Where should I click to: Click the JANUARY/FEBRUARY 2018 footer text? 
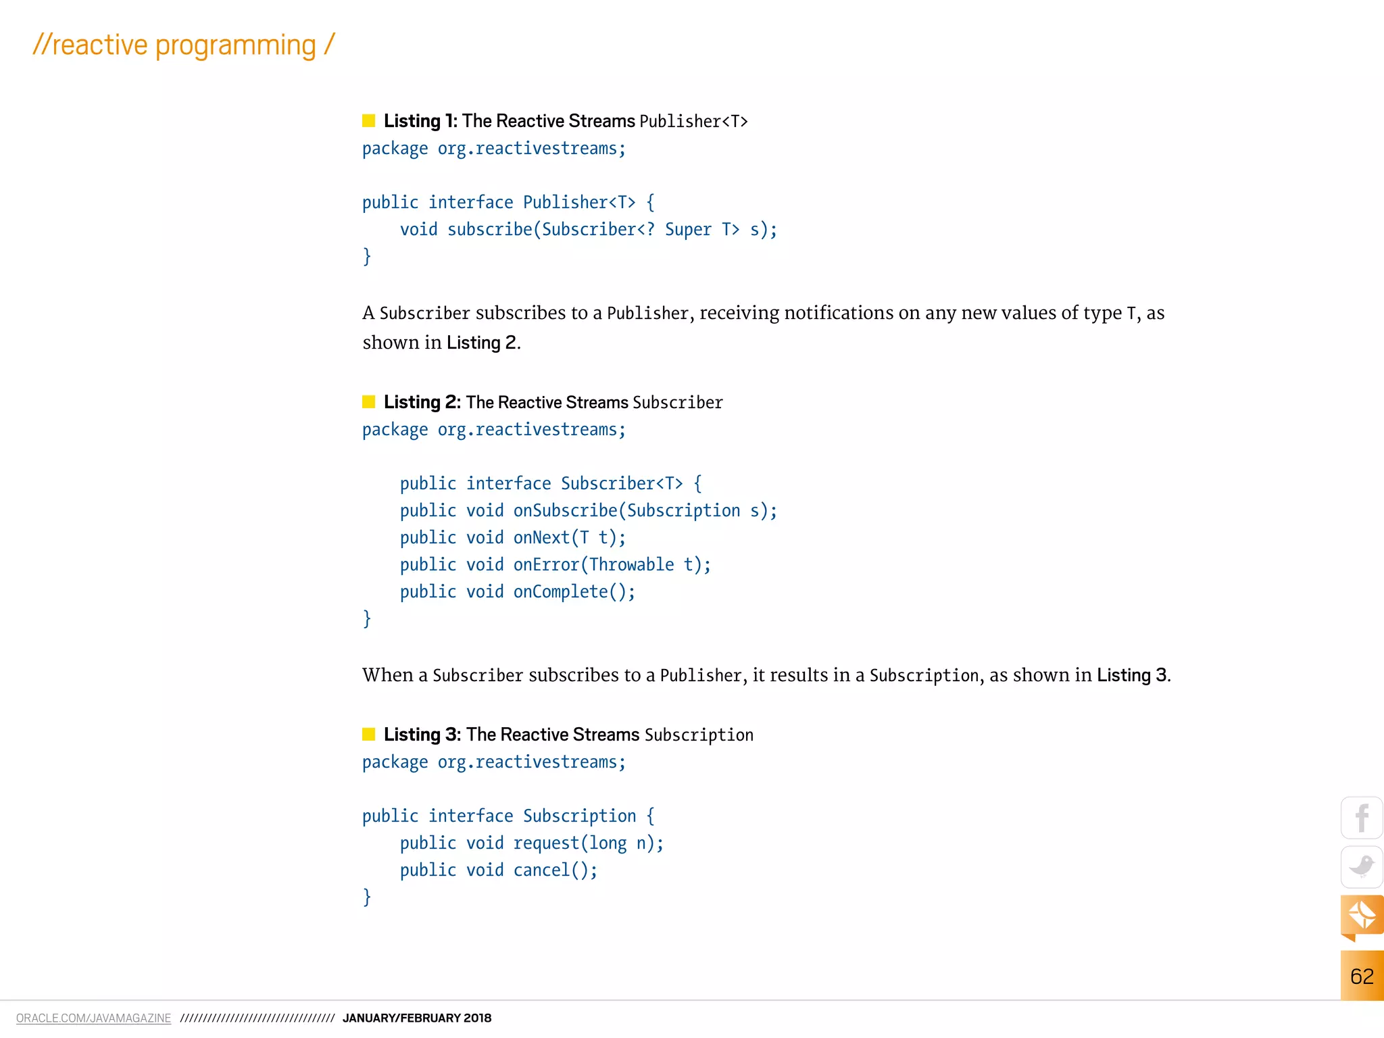417,1018
